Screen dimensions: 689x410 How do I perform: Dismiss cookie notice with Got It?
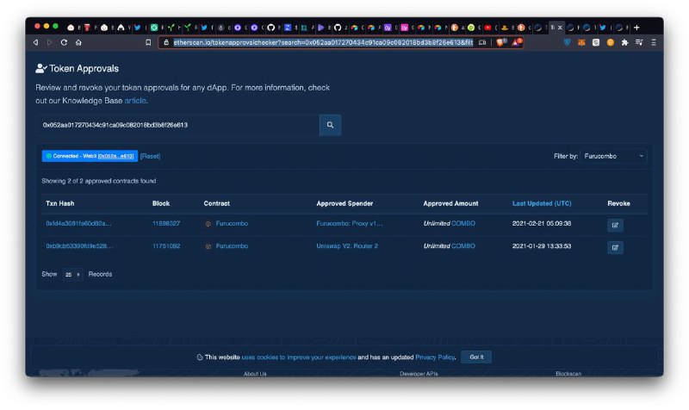[476, 357]
